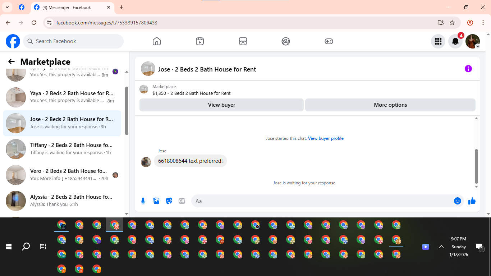
Task: Open Task View on taskbar
Action: point(43,247)
